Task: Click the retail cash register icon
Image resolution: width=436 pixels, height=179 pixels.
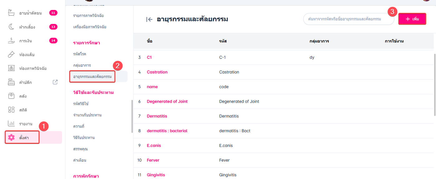Action: point(11,82)
